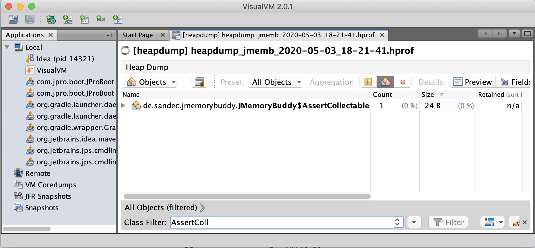
Task: Close the Class Filter bar
Action: tap(525, 222)
